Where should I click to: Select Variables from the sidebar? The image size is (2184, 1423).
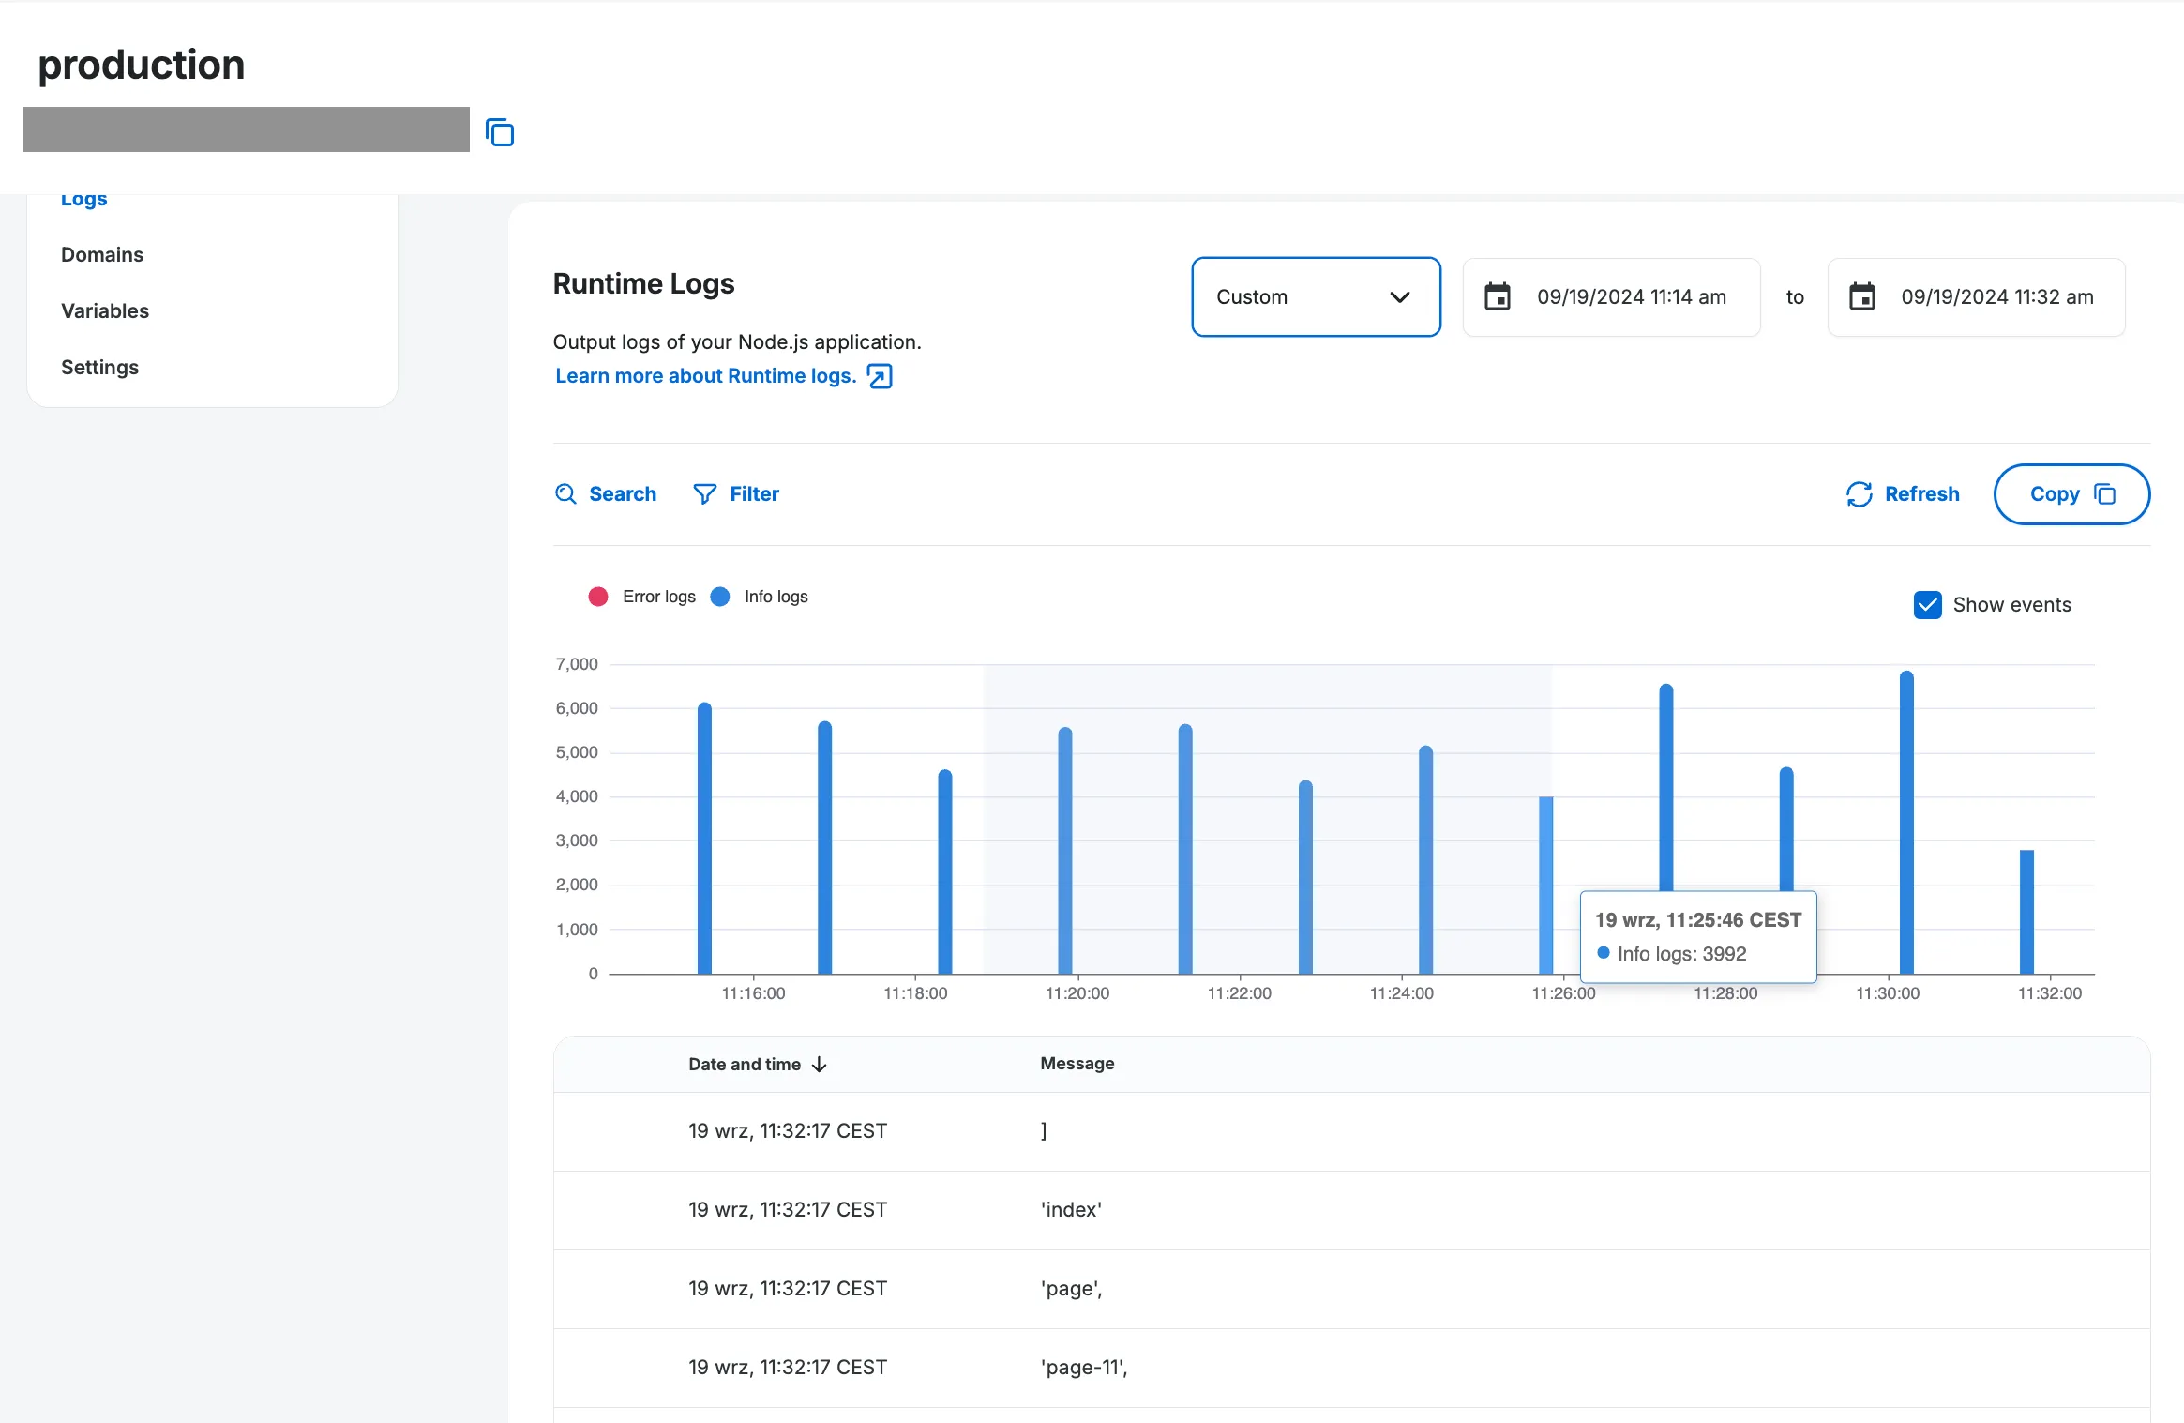point(105,310)
